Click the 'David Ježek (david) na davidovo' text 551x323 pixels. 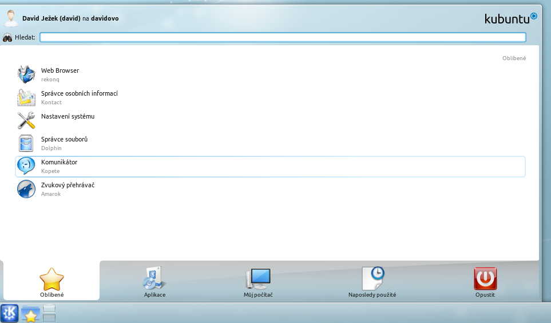point(70,18)
